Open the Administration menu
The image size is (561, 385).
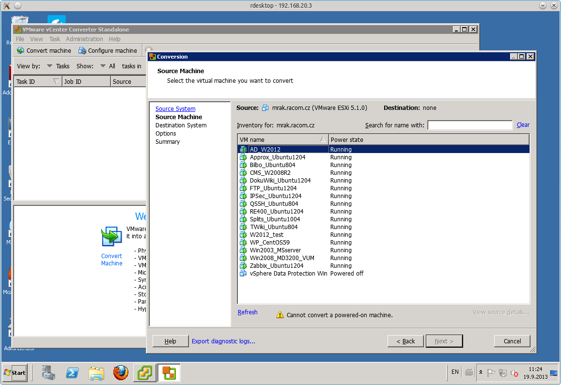(x=85, y=39)
